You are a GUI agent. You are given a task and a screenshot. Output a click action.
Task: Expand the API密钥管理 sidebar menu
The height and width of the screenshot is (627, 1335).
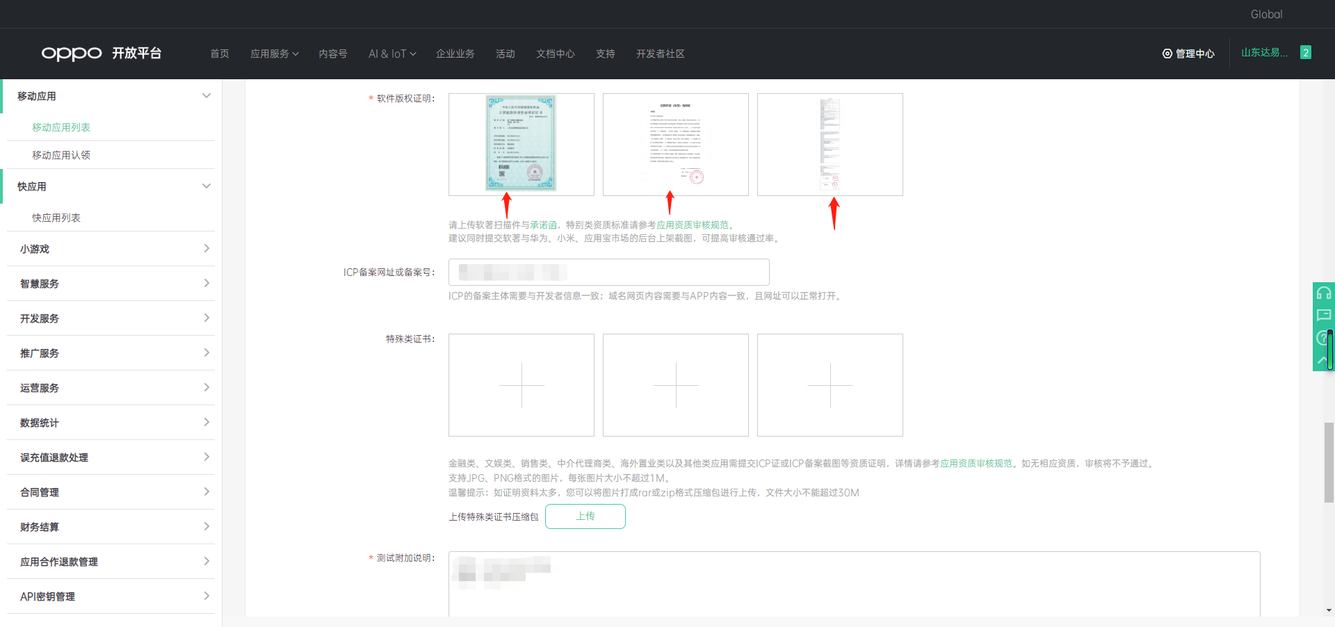click(x=111, y=596)
